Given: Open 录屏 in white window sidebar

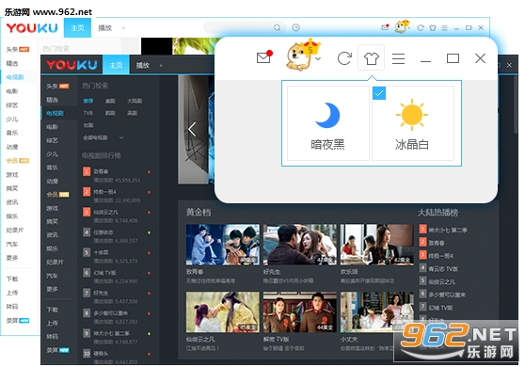Looking at the screenshot, I should coord(18,321).
